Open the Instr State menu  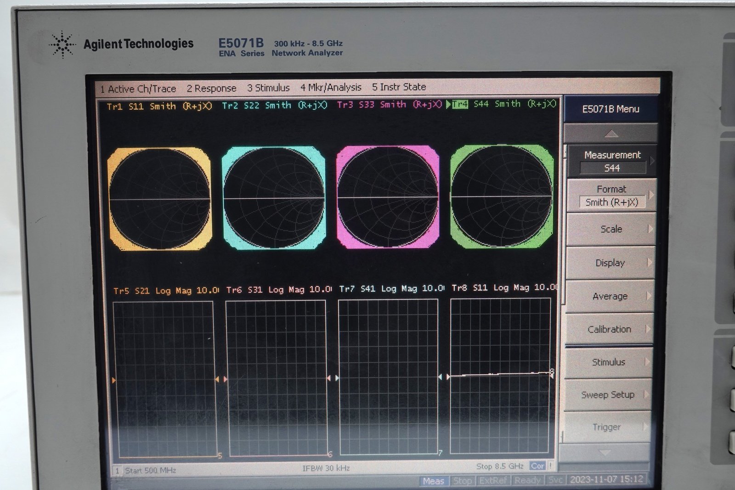click(399, 87)
